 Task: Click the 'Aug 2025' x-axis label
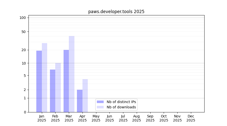click(136, 118)
